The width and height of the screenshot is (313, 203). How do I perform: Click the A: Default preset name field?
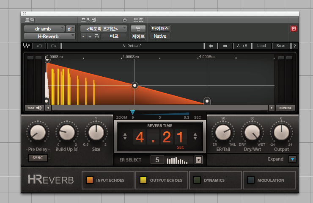coord(132,46)
